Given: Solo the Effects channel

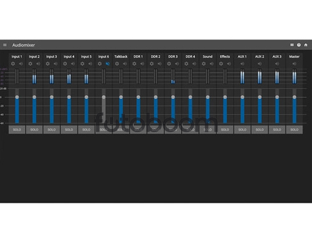Looking at the screenshot, I should click(225, 130).
